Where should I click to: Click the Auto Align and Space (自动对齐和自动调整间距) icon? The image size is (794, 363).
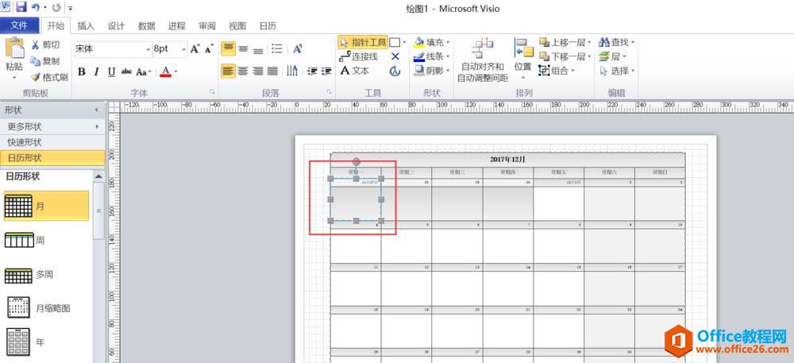482,49
